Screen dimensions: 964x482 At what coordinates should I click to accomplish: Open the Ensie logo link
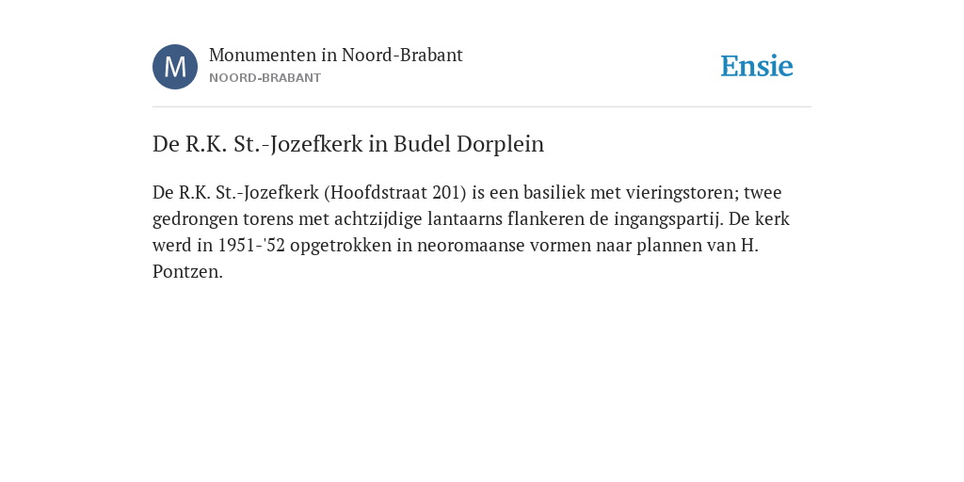757,66
